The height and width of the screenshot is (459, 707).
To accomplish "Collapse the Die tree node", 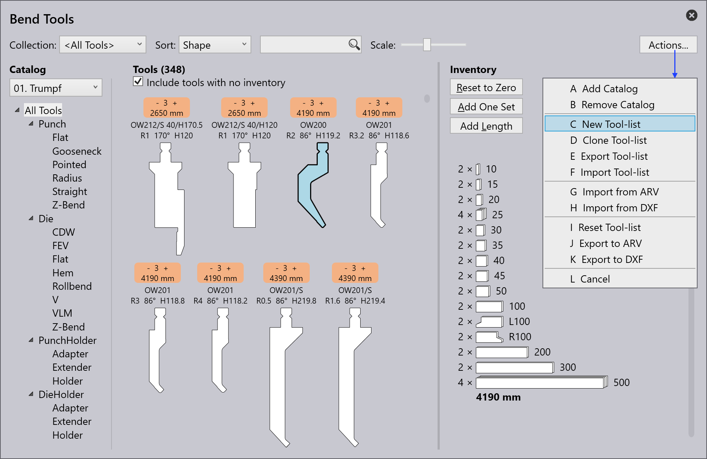I will (31, 218).
